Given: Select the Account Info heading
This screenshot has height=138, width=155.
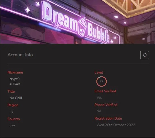Looking at the screenshot, I should [x=20, y=55].
